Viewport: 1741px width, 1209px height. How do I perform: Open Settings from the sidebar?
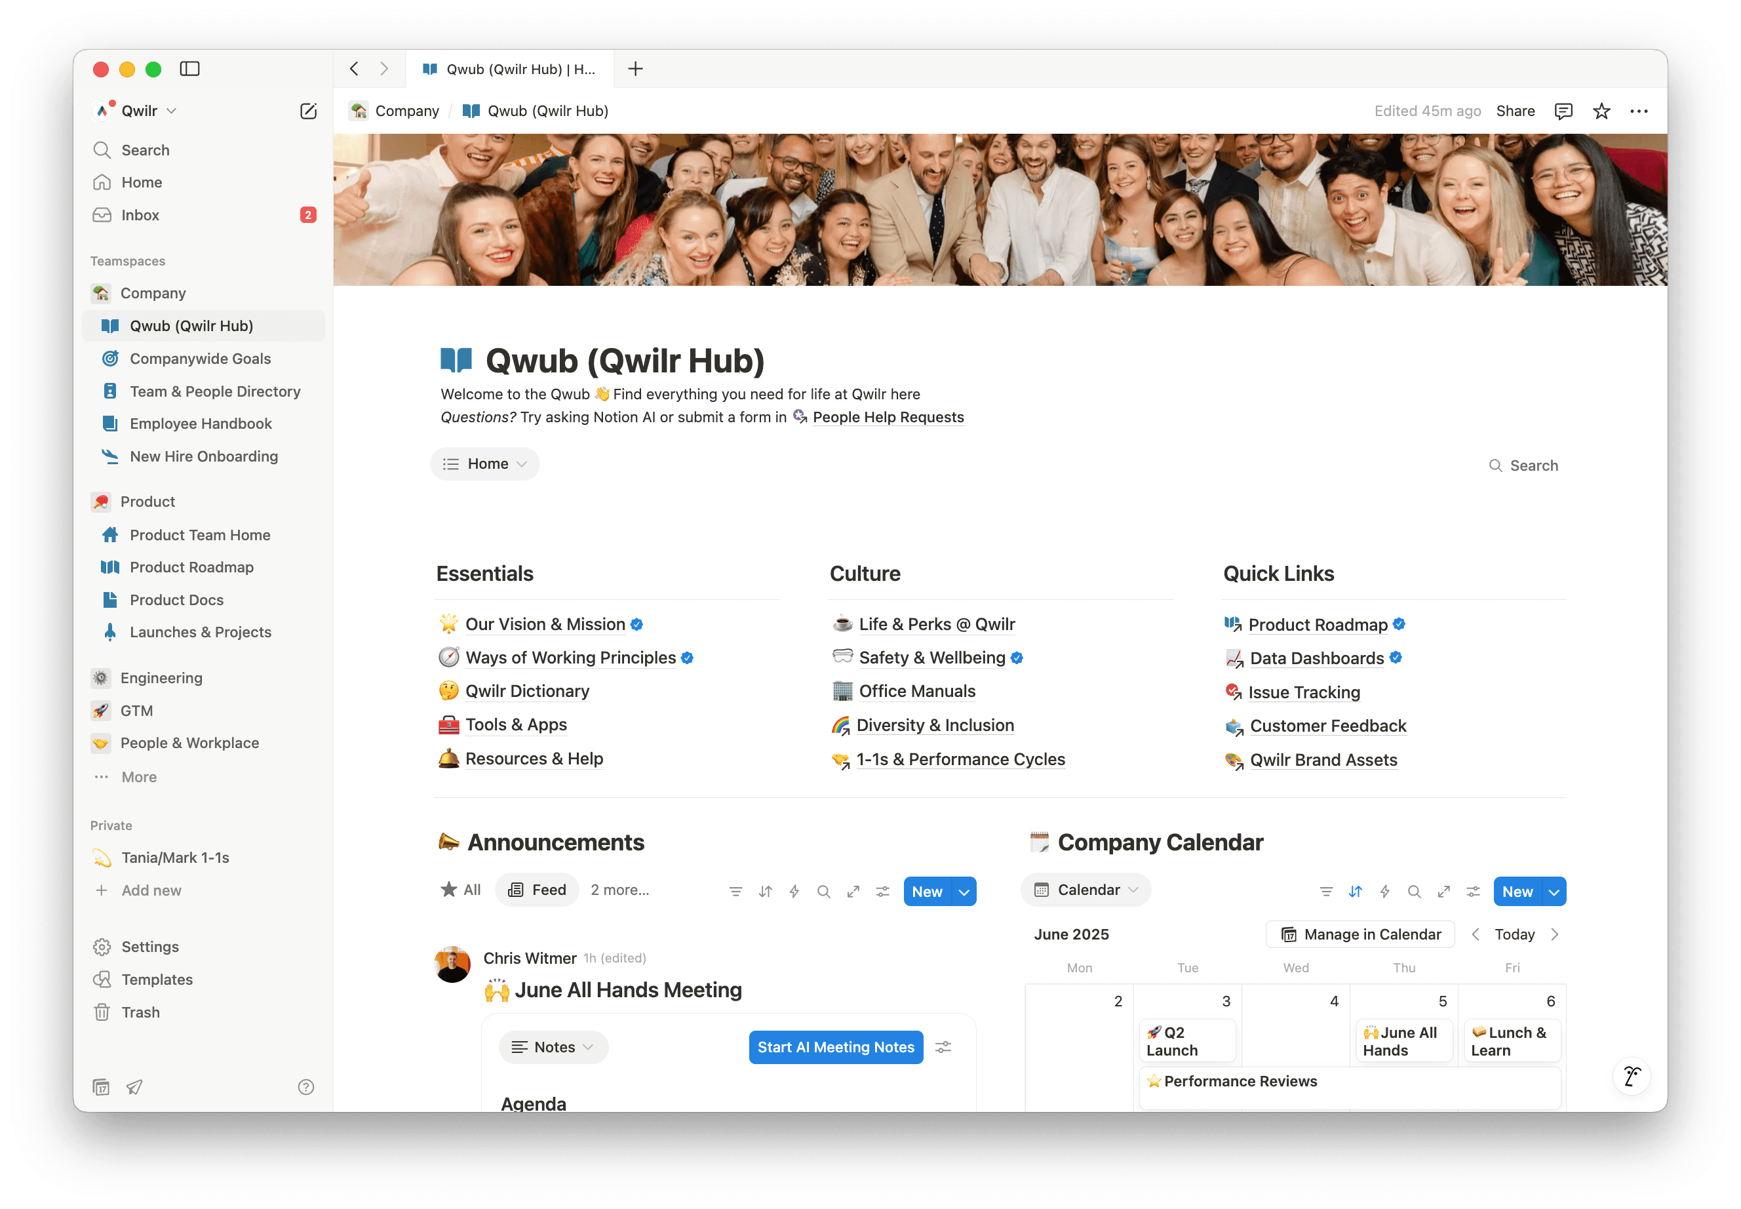coord(150,946)
